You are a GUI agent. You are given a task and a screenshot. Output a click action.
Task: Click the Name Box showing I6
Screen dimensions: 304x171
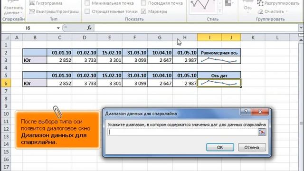pos(28,28)
